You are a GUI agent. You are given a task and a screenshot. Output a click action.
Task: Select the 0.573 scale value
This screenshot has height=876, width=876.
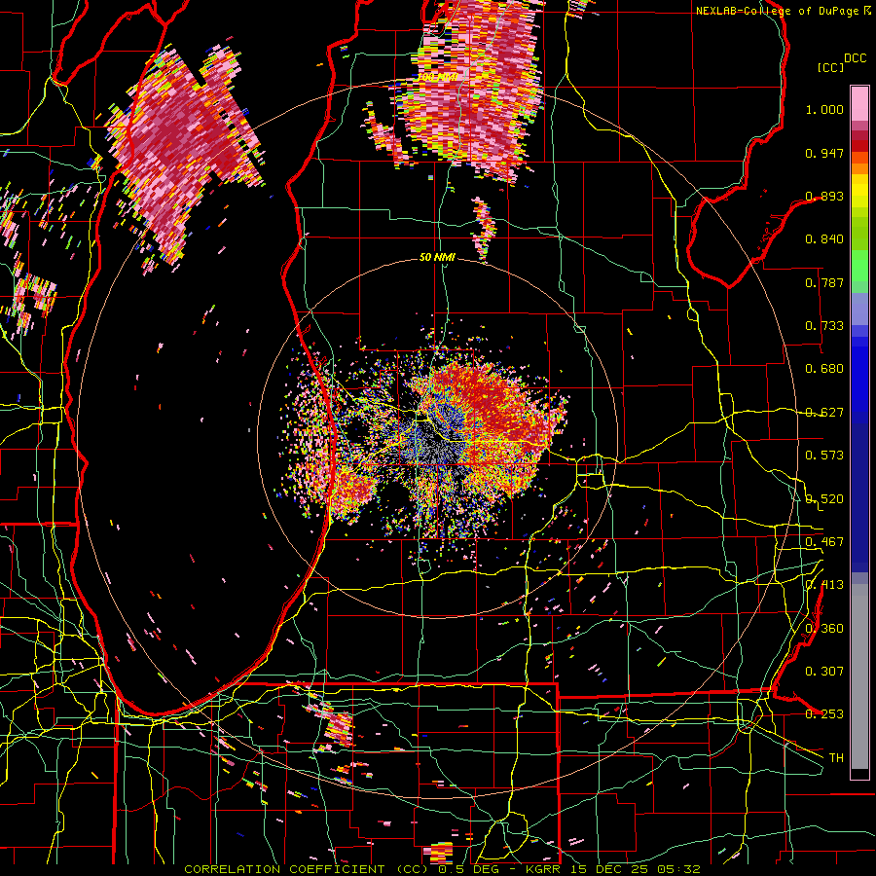[824, 456]
